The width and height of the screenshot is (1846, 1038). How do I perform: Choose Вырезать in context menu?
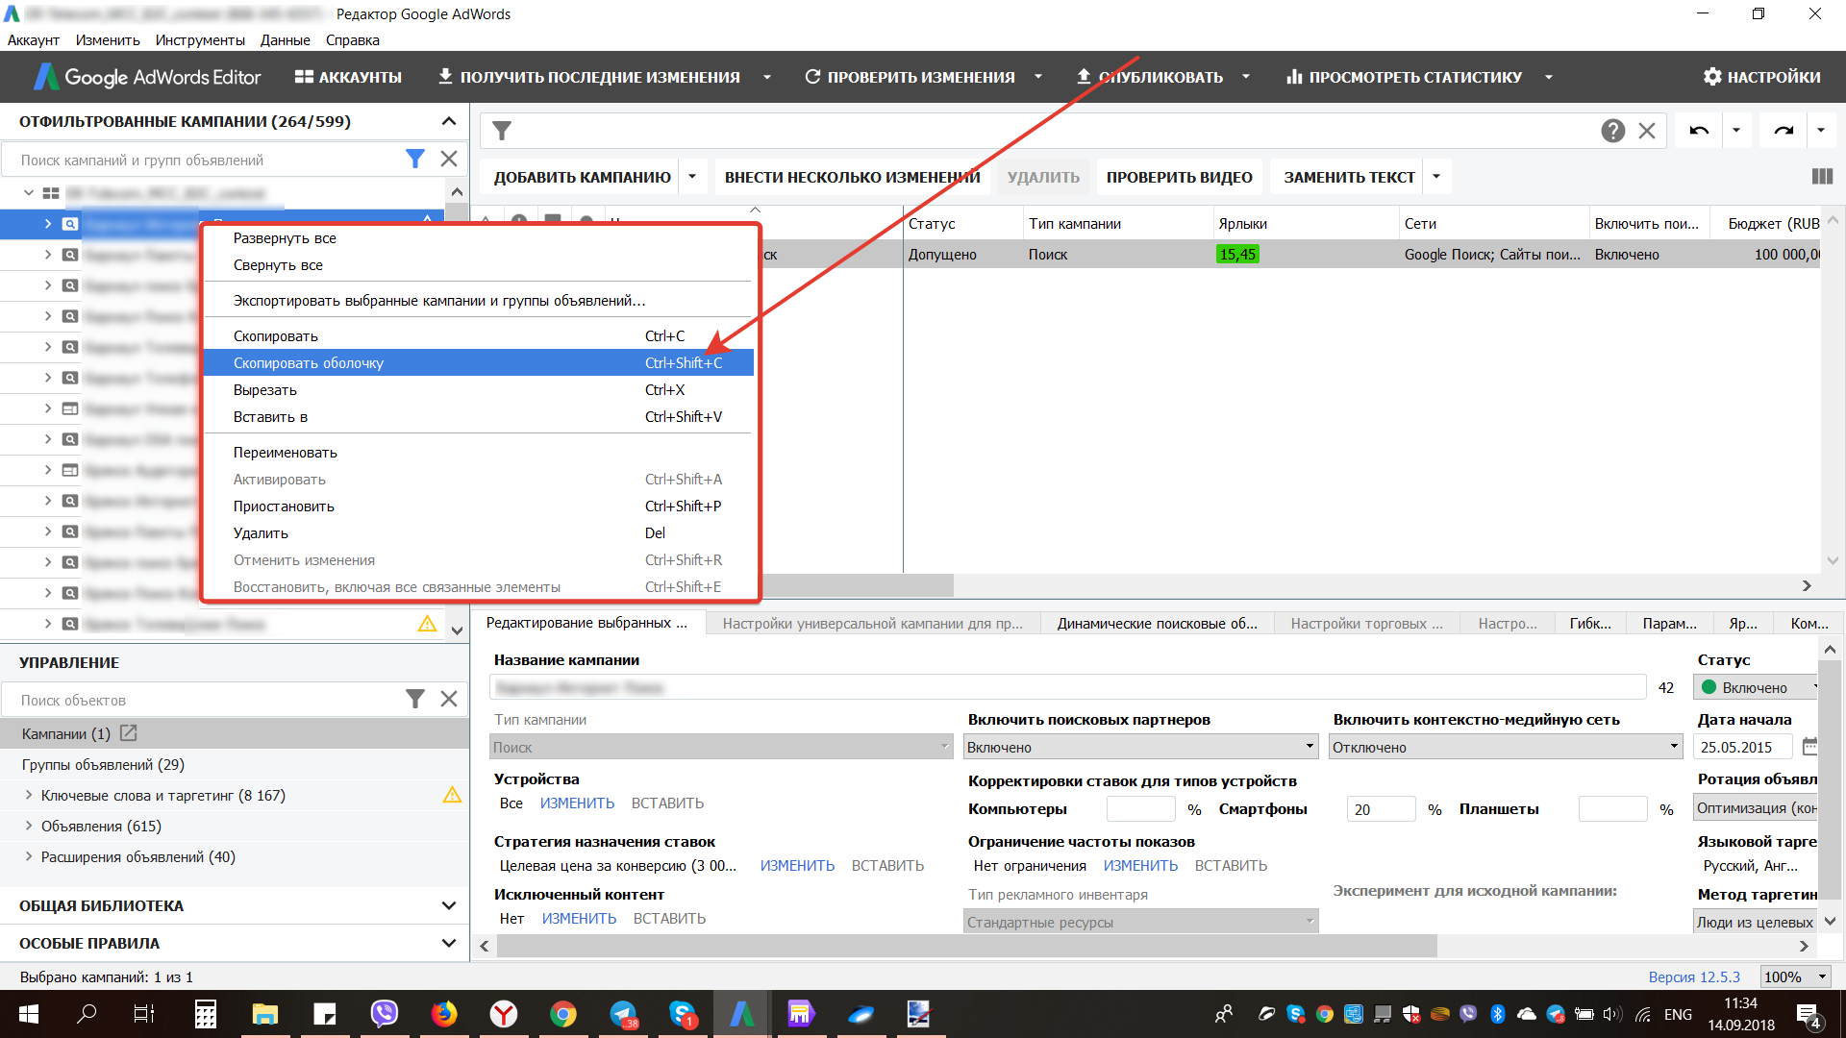click(478, 390)
